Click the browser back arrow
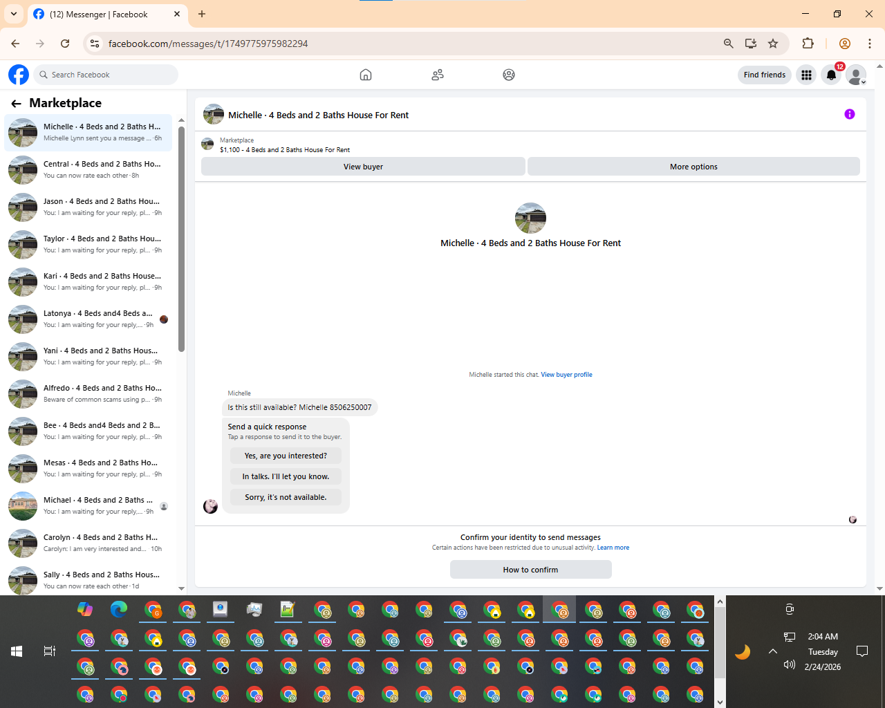 pyautogui.click(x=15, y=44)
